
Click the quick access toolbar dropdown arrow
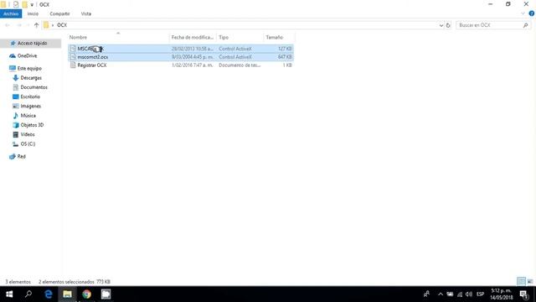pos(32,5)
